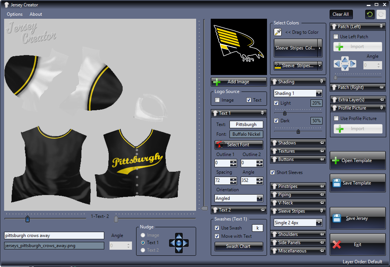Click the Save Jersey button
This screenshot has width=390, height=267.
click(358, 218)
